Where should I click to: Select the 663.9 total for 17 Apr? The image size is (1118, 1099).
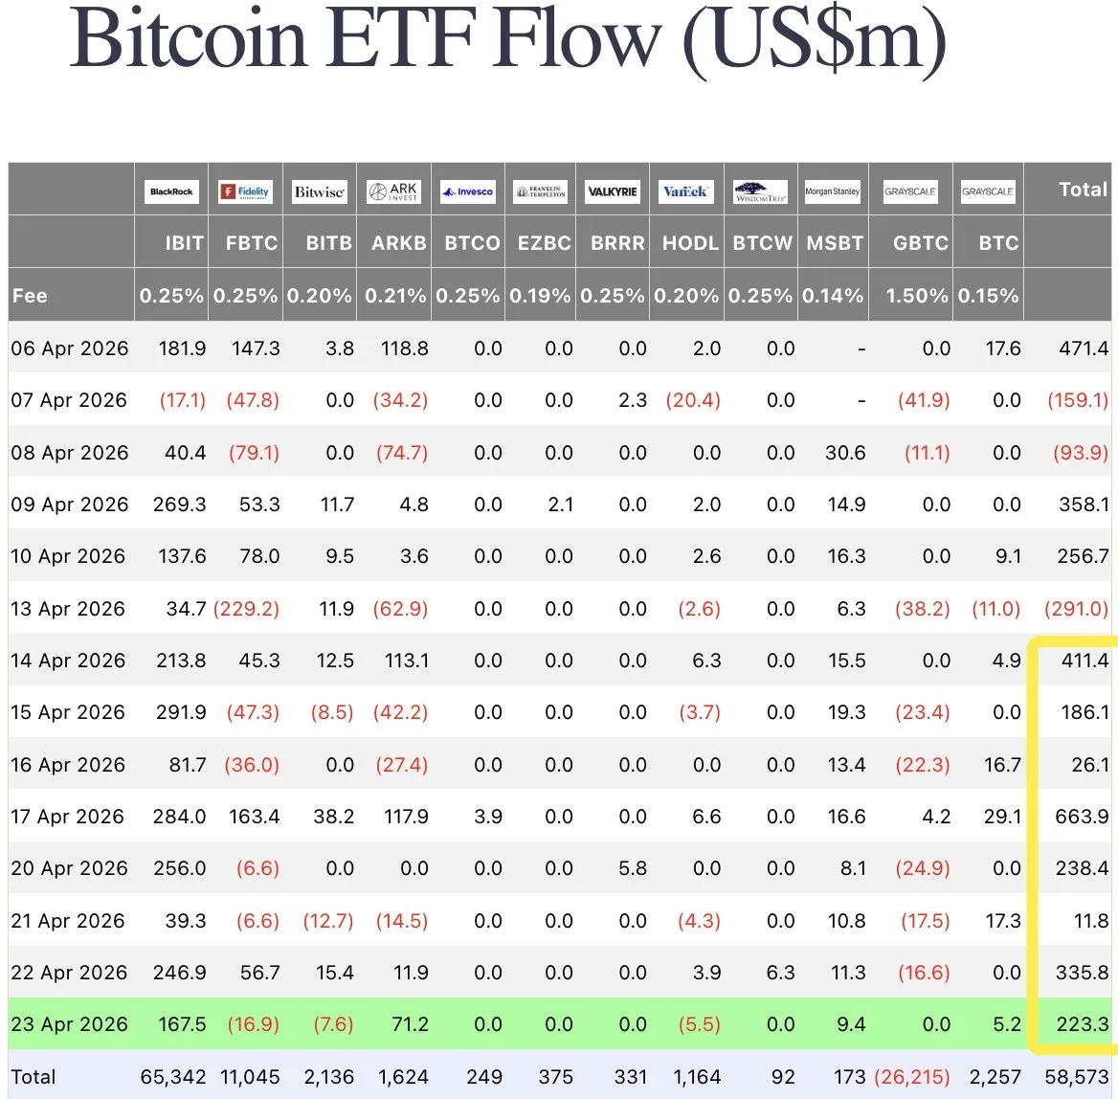1082,817
